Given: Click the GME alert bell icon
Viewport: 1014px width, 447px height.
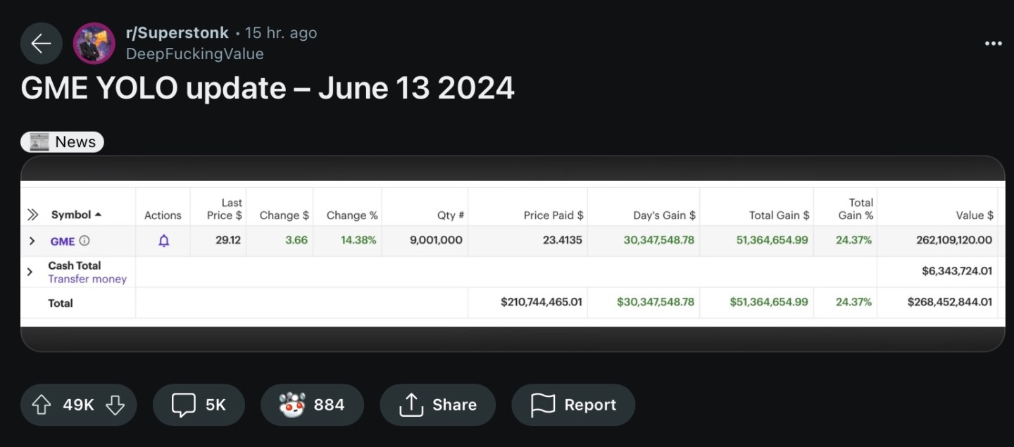Looking at the screenshot, I should click(x=163, y=241).
